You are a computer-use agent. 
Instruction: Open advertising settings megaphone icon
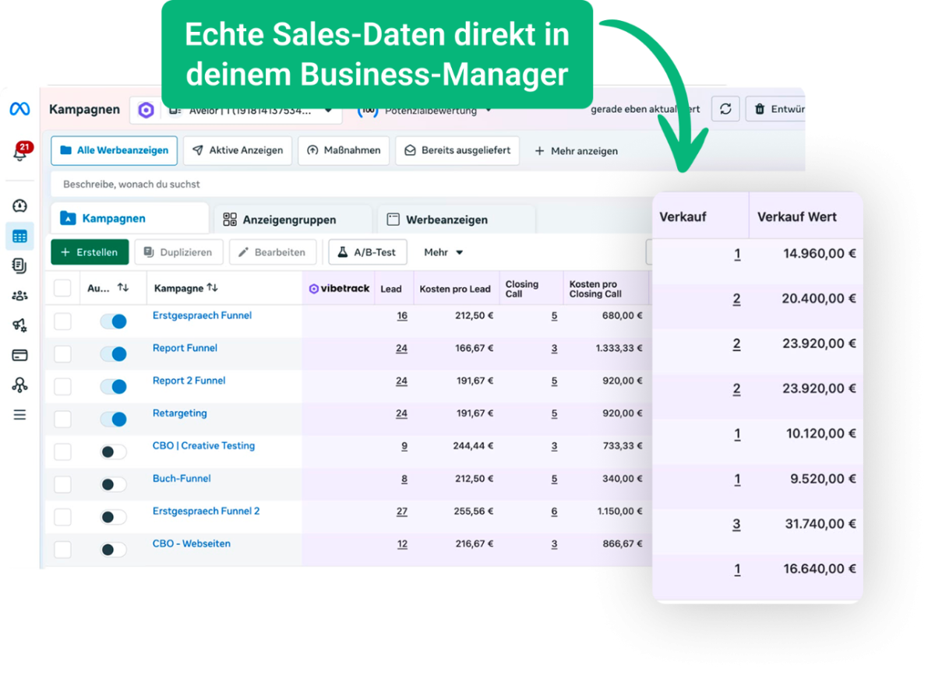click(19, 325)
